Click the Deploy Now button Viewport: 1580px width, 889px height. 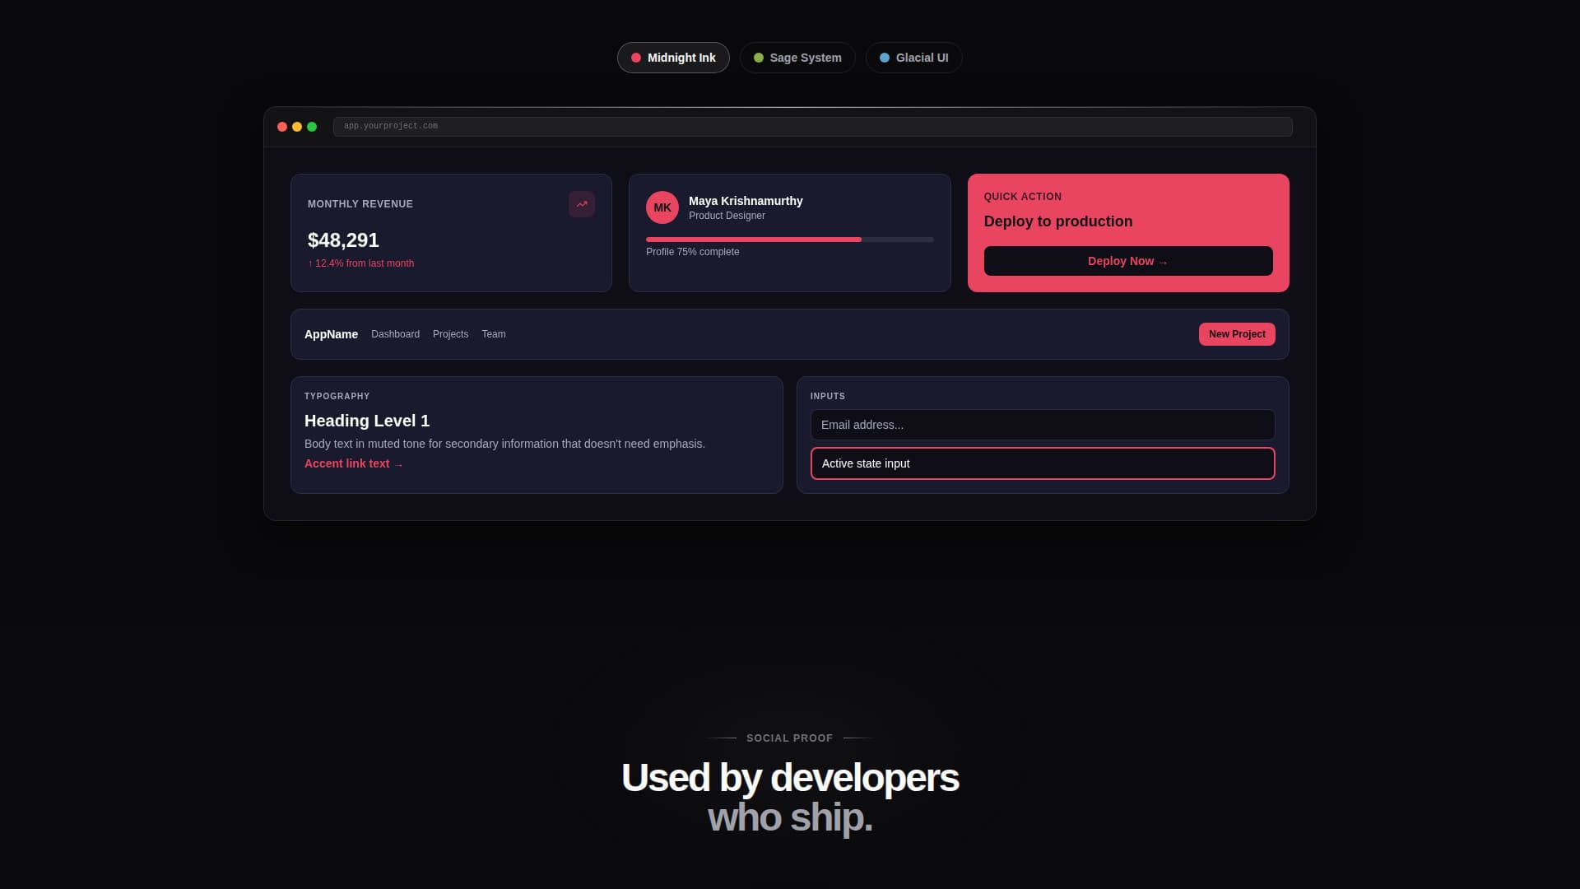pos(1128,261)
